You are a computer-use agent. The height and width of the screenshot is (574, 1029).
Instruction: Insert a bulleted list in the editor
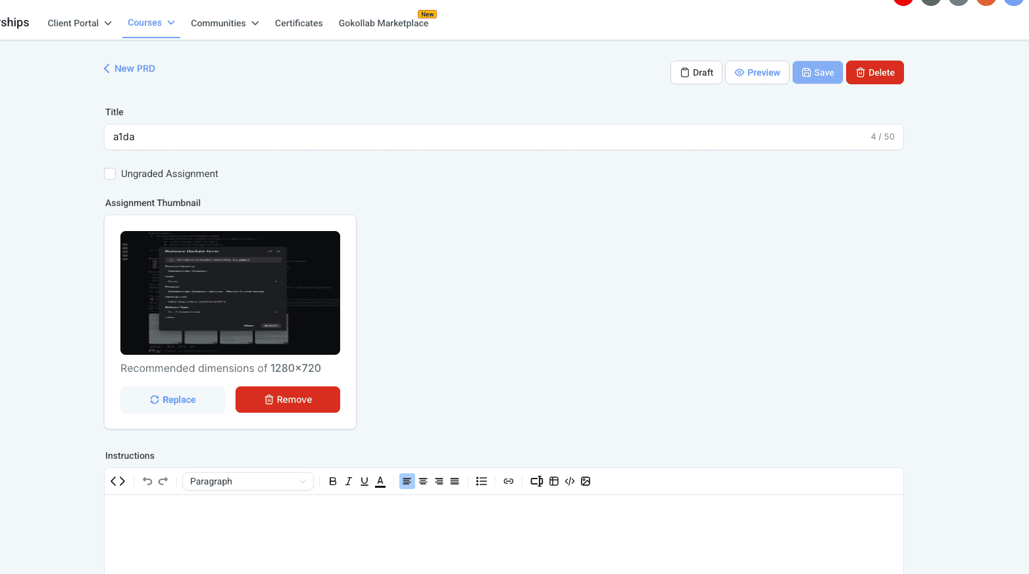(482, 481)
